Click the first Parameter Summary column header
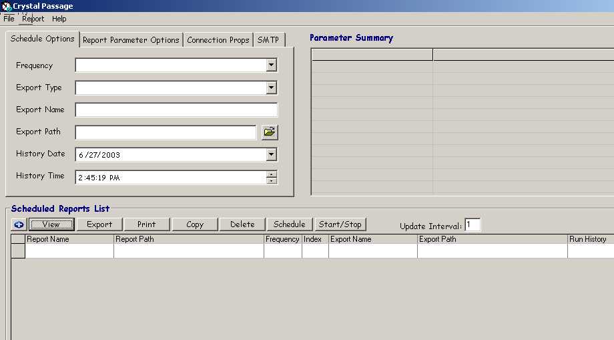Screen dimensions: 614x340 [372, 55]
